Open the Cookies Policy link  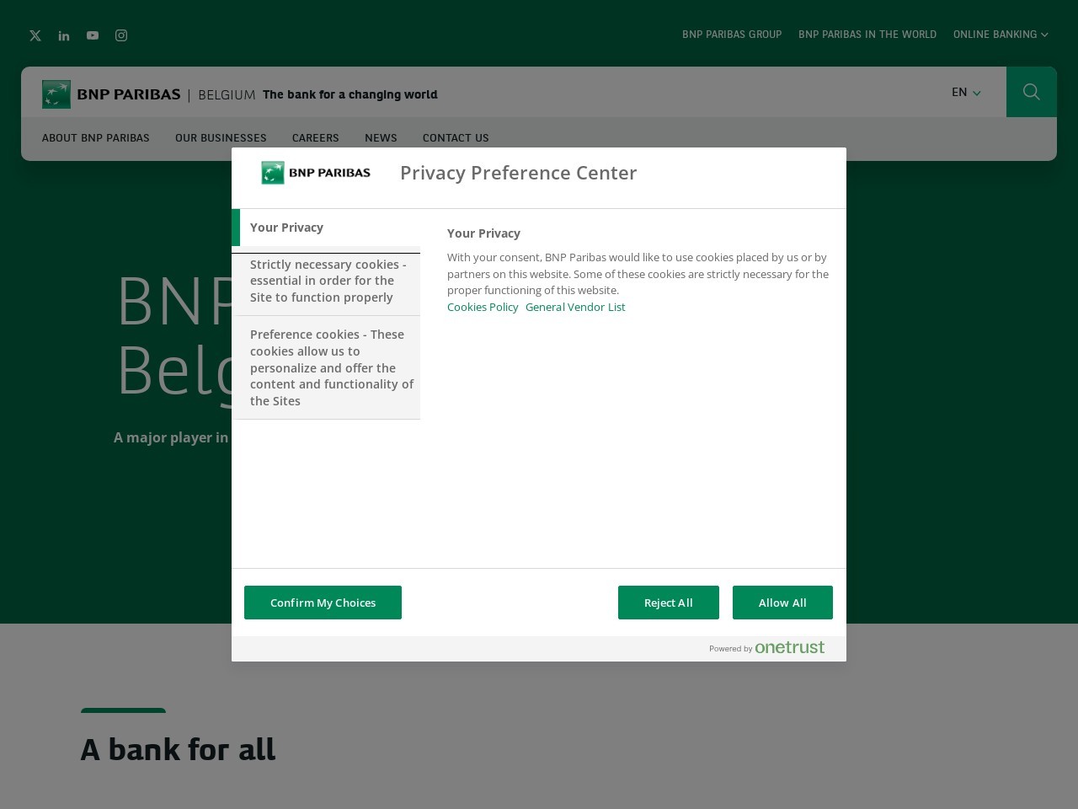tap(483, 307)
